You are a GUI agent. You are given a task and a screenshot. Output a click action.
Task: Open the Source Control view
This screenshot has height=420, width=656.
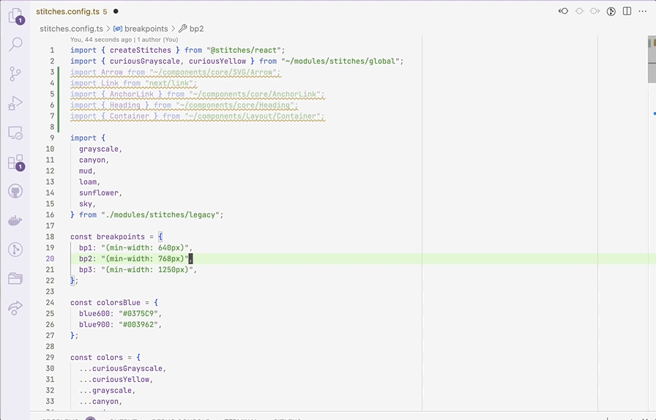15,74
